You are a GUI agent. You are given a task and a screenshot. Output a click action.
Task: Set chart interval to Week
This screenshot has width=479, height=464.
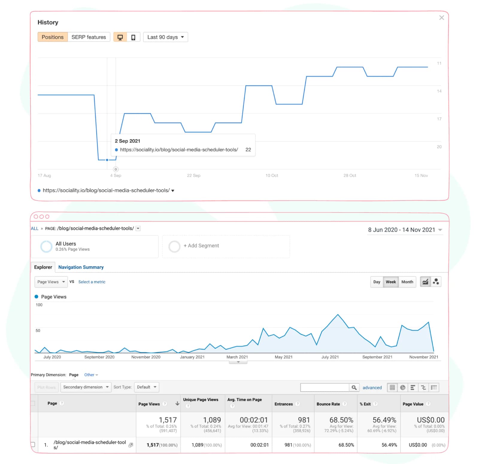pos(391,282)
